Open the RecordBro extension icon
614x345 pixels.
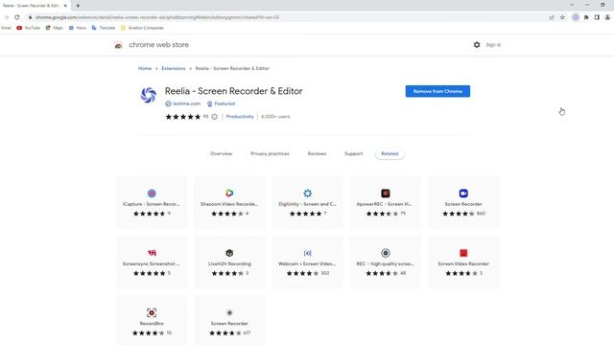[x=152, y=312]
